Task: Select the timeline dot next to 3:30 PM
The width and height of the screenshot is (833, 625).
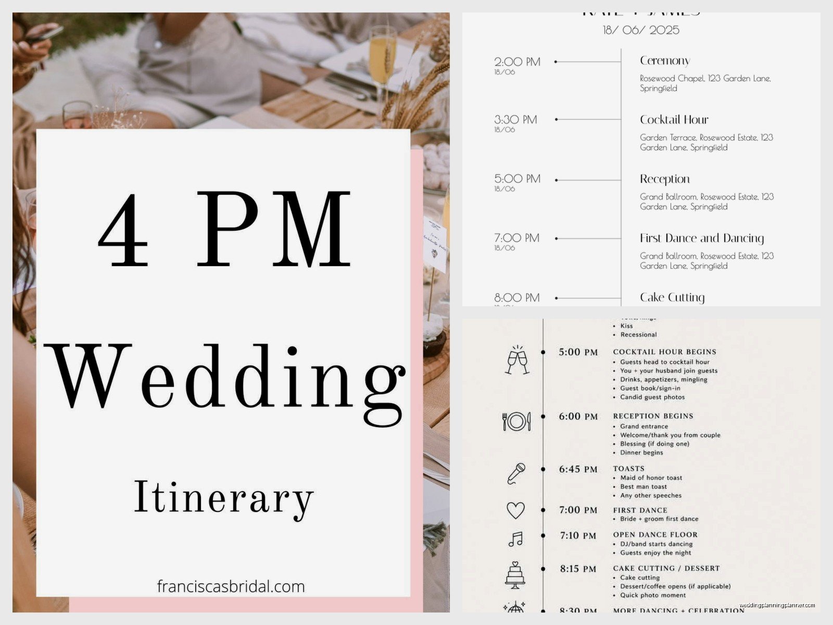Action: (556, 119)
